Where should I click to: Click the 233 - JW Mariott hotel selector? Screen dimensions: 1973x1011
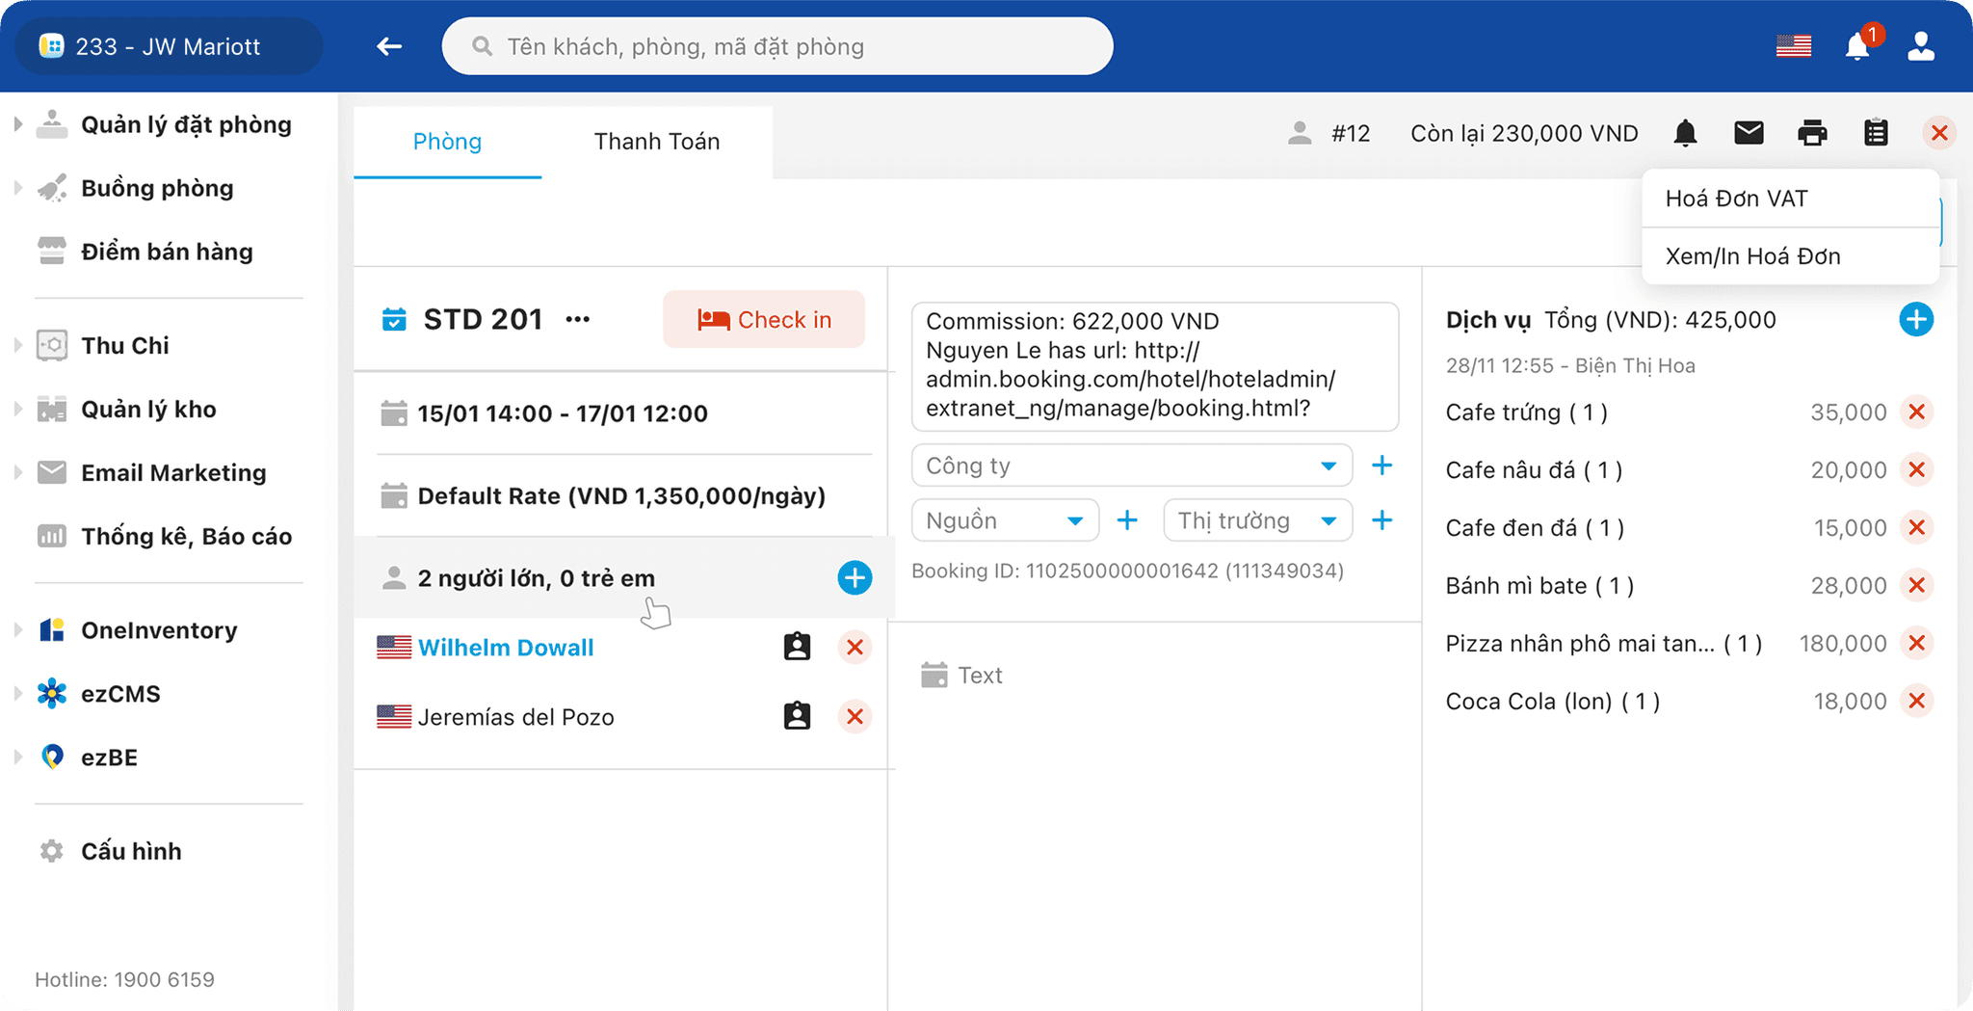click(169, 46)
